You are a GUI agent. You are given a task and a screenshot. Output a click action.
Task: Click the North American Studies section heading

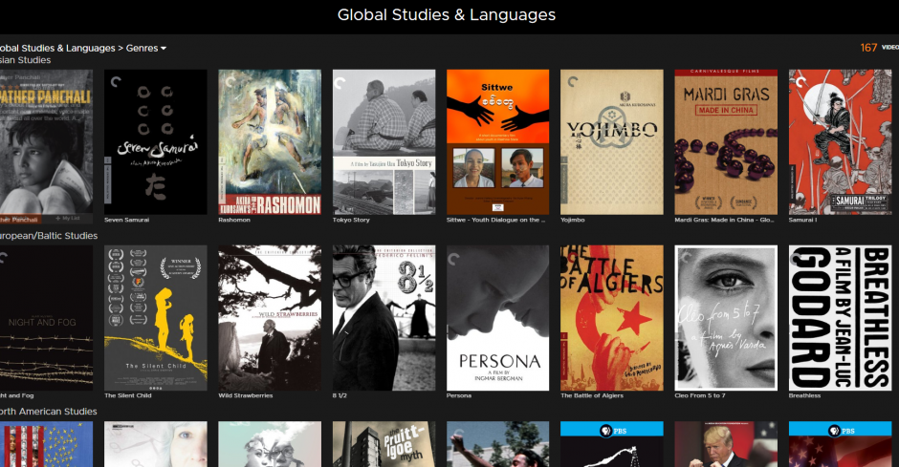pos(48,412)
